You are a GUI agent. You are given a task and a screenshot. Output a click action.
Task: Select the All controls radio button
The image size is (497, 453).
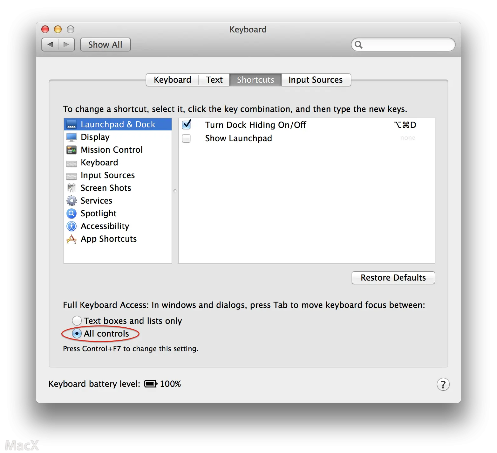click(x=77, y=333)
